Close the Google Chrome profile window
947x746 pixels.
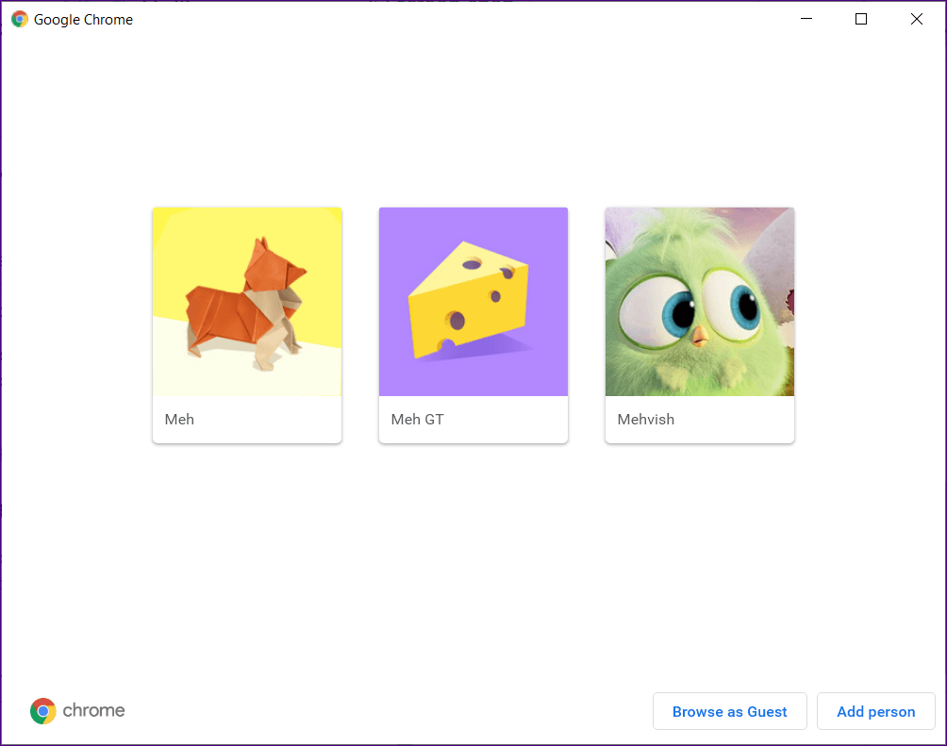tap(917, 19)
